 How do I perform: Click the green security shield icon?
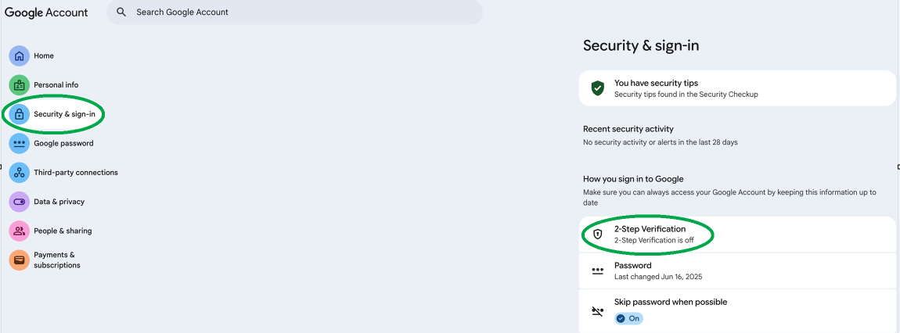[598, 88]
